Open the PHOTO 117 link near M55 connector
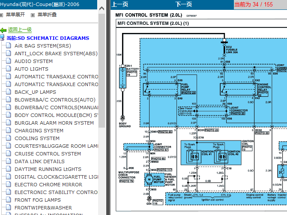This screenshot has height=215, width=287. click(164, 170)
